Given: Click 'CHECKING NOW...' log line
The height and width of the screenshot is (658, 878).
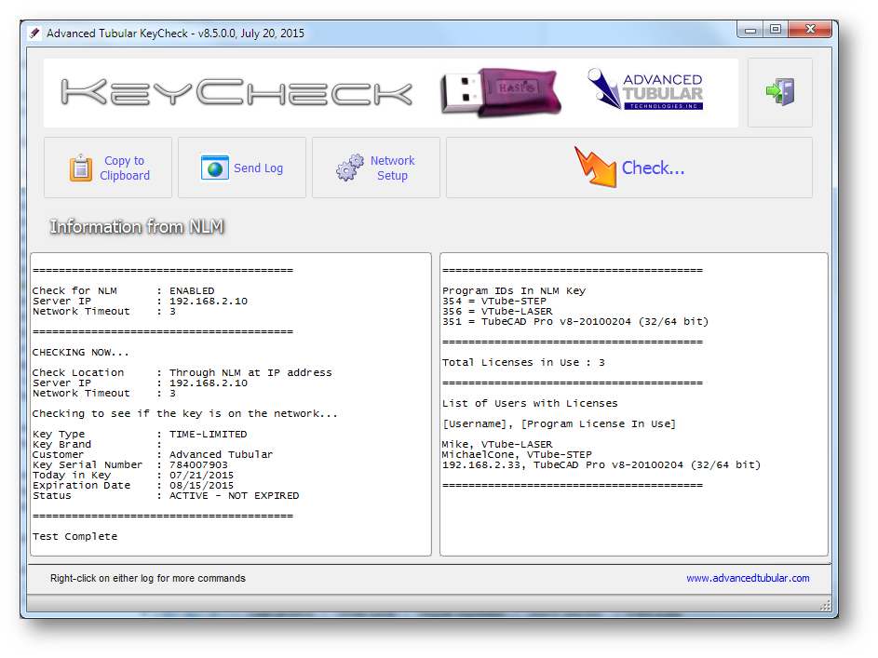Looking at the screenshot, I should click(x=81, y=353).
